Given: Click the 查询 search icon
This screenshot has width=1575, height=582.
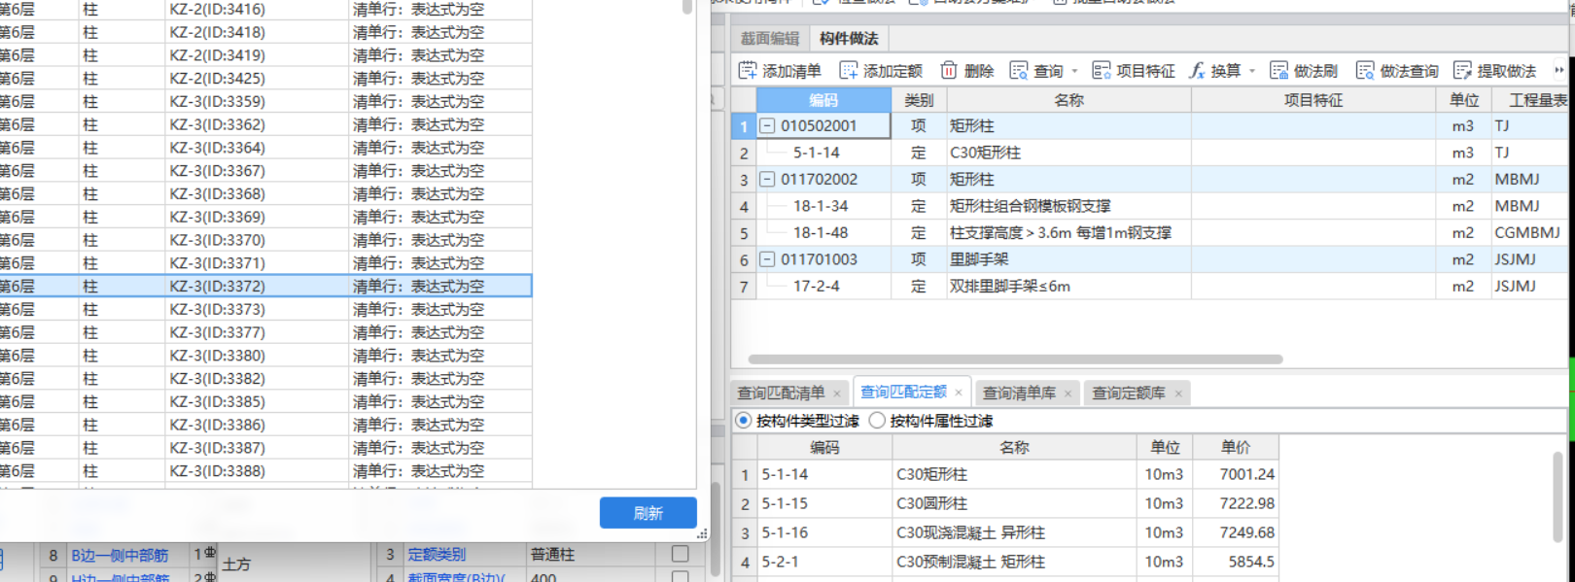Looking at the screenshot, I should (x=1019, y=70).
